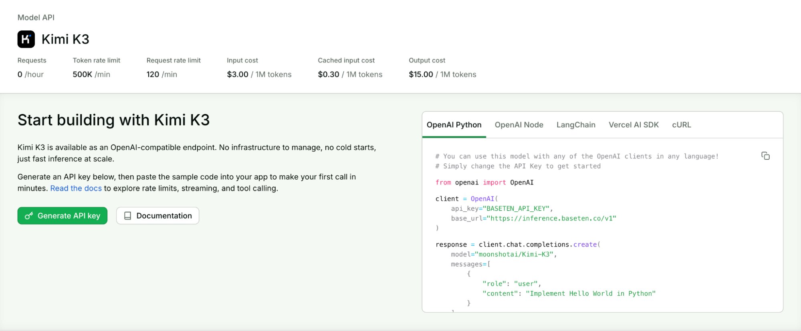Click the book icon in Documentation button
Screen dimensions: 801x331
[x=127, y=216]
